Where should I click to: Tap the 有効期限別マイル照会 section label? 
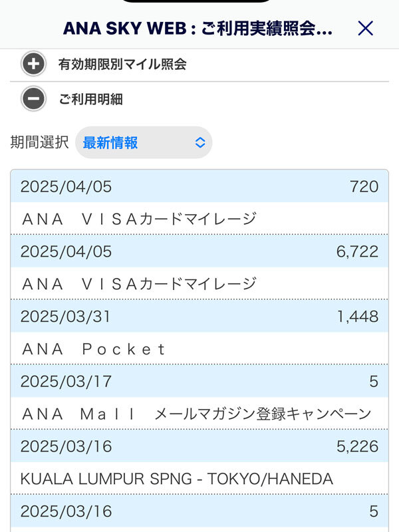coord(122,65)
